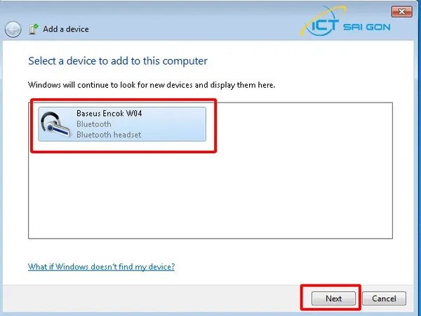Screen dimensions: 421x316
Task: Open 'What if Windows doesn't find my device?' link
Action: [101, 267]
